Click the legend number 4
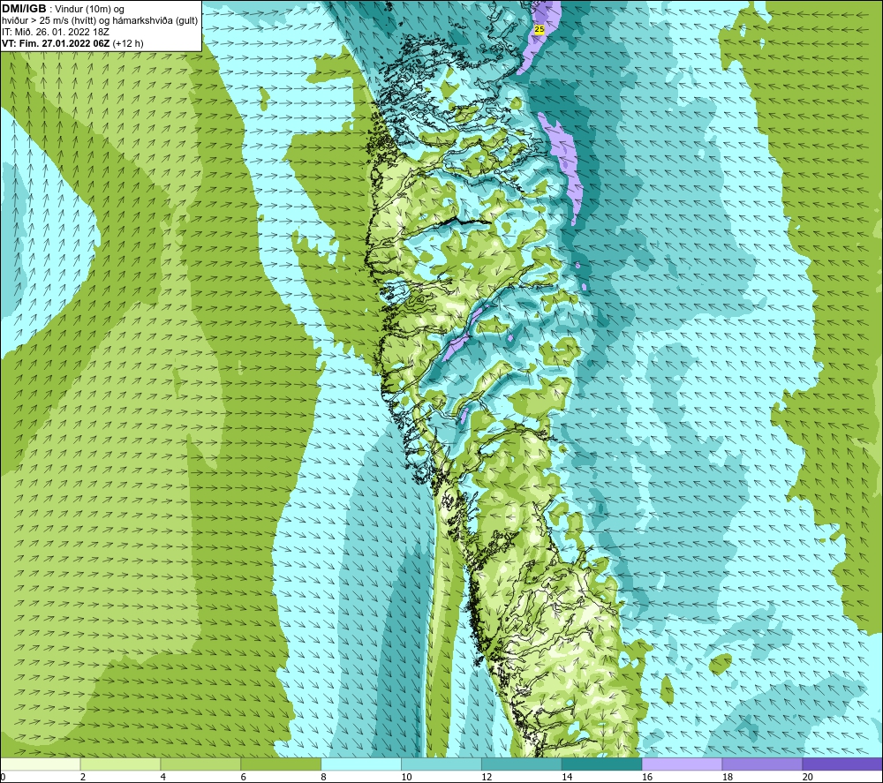The width and height of the screenshot is (883, 783). click(x=162, y=777)
